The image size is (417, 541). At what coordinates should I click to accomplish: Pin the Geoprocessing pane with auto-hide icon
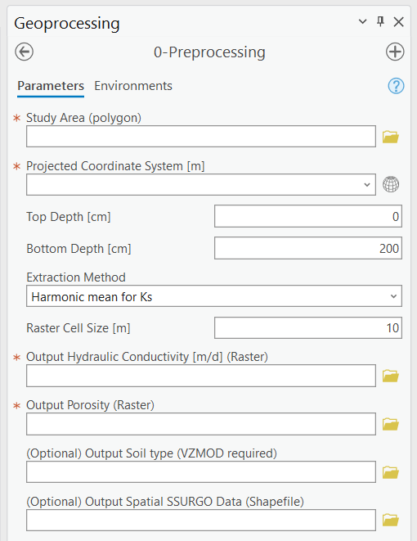click(x=380, y=22)
